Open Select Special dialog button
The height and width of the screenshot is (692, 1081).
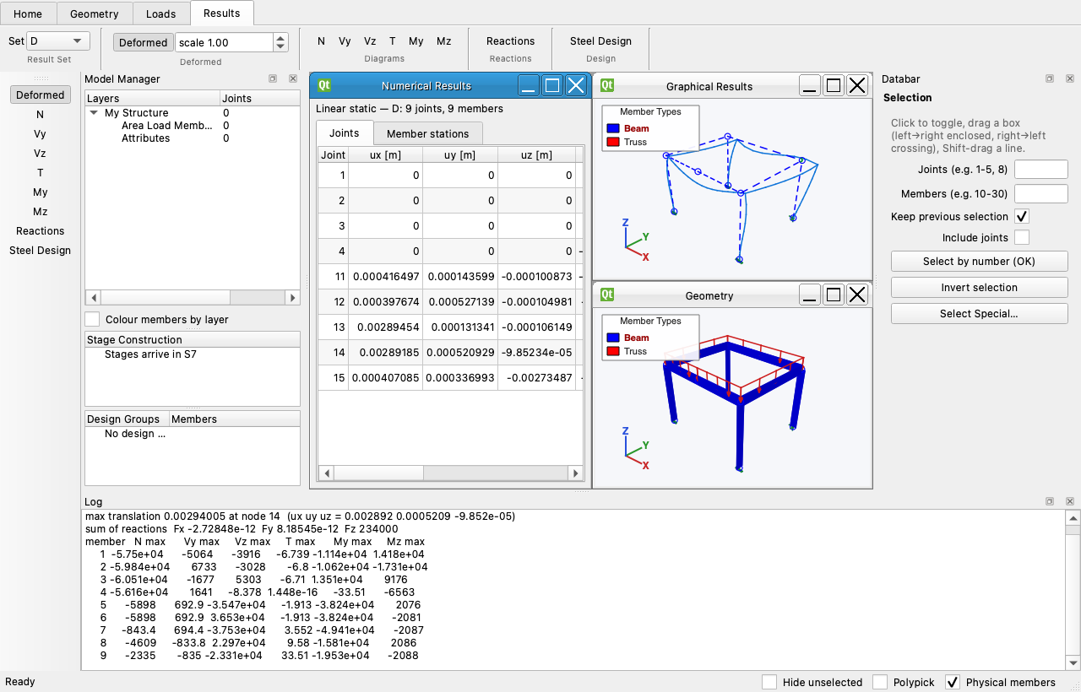979,314
